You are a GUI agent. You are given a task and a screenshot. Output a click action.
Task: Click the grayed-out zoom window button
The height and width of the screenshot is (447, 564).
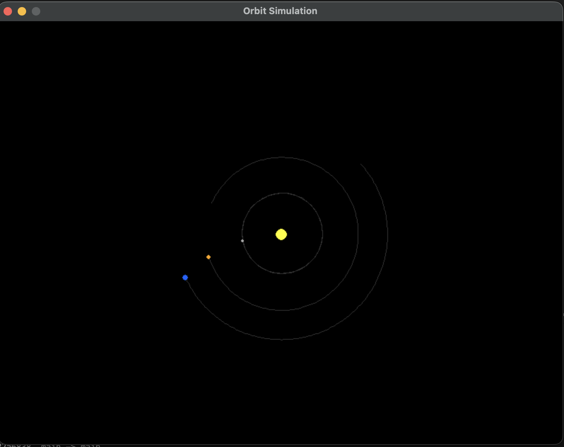36,11
